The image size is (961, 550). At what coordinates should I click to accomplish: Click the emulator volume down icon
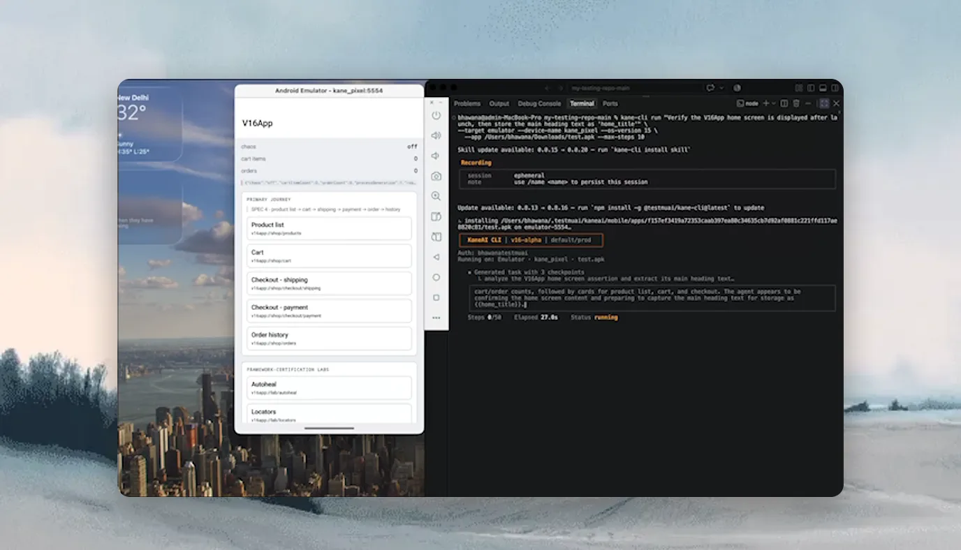click(436, 156)
